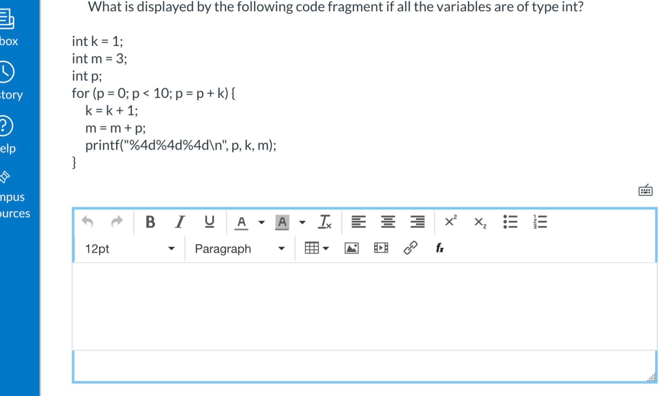Insert media with the video icon
The height and width of the screenshot is (396, 669).
381,248
